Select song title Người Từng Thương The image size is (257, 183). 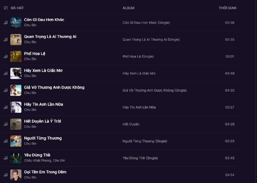tap(43, 138)
